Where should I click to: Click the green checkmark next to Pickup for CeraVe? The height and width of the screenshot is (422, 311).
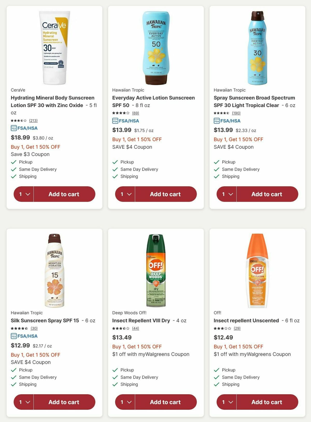tap(13, 162)
